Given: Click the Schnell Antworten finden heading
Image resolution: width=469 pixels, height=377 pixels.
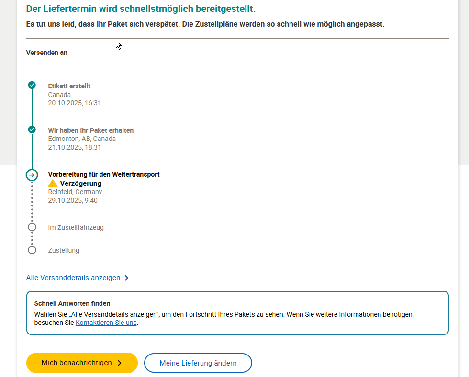Looking at the screenshot, I should 72,303.
